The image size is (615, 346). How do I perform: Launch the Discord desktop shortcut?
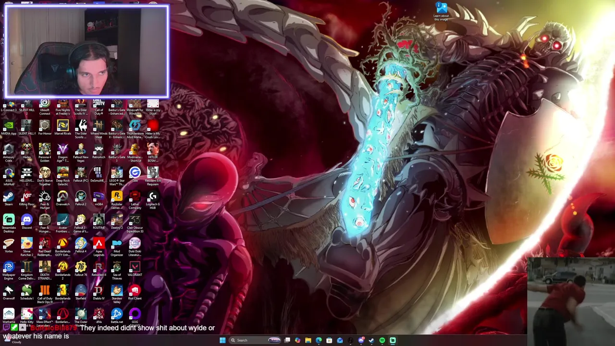click(x=26, y=222)
